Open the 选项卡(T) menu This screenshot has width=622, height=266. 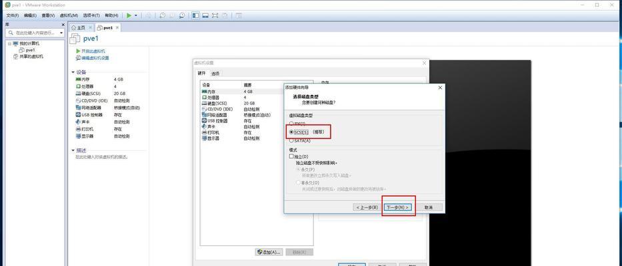point(91,15)
